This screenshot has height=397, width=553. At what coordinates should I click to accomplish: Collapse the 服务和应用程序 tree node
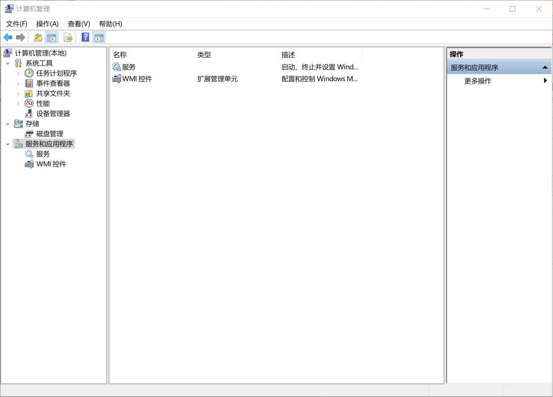[8, 144]
